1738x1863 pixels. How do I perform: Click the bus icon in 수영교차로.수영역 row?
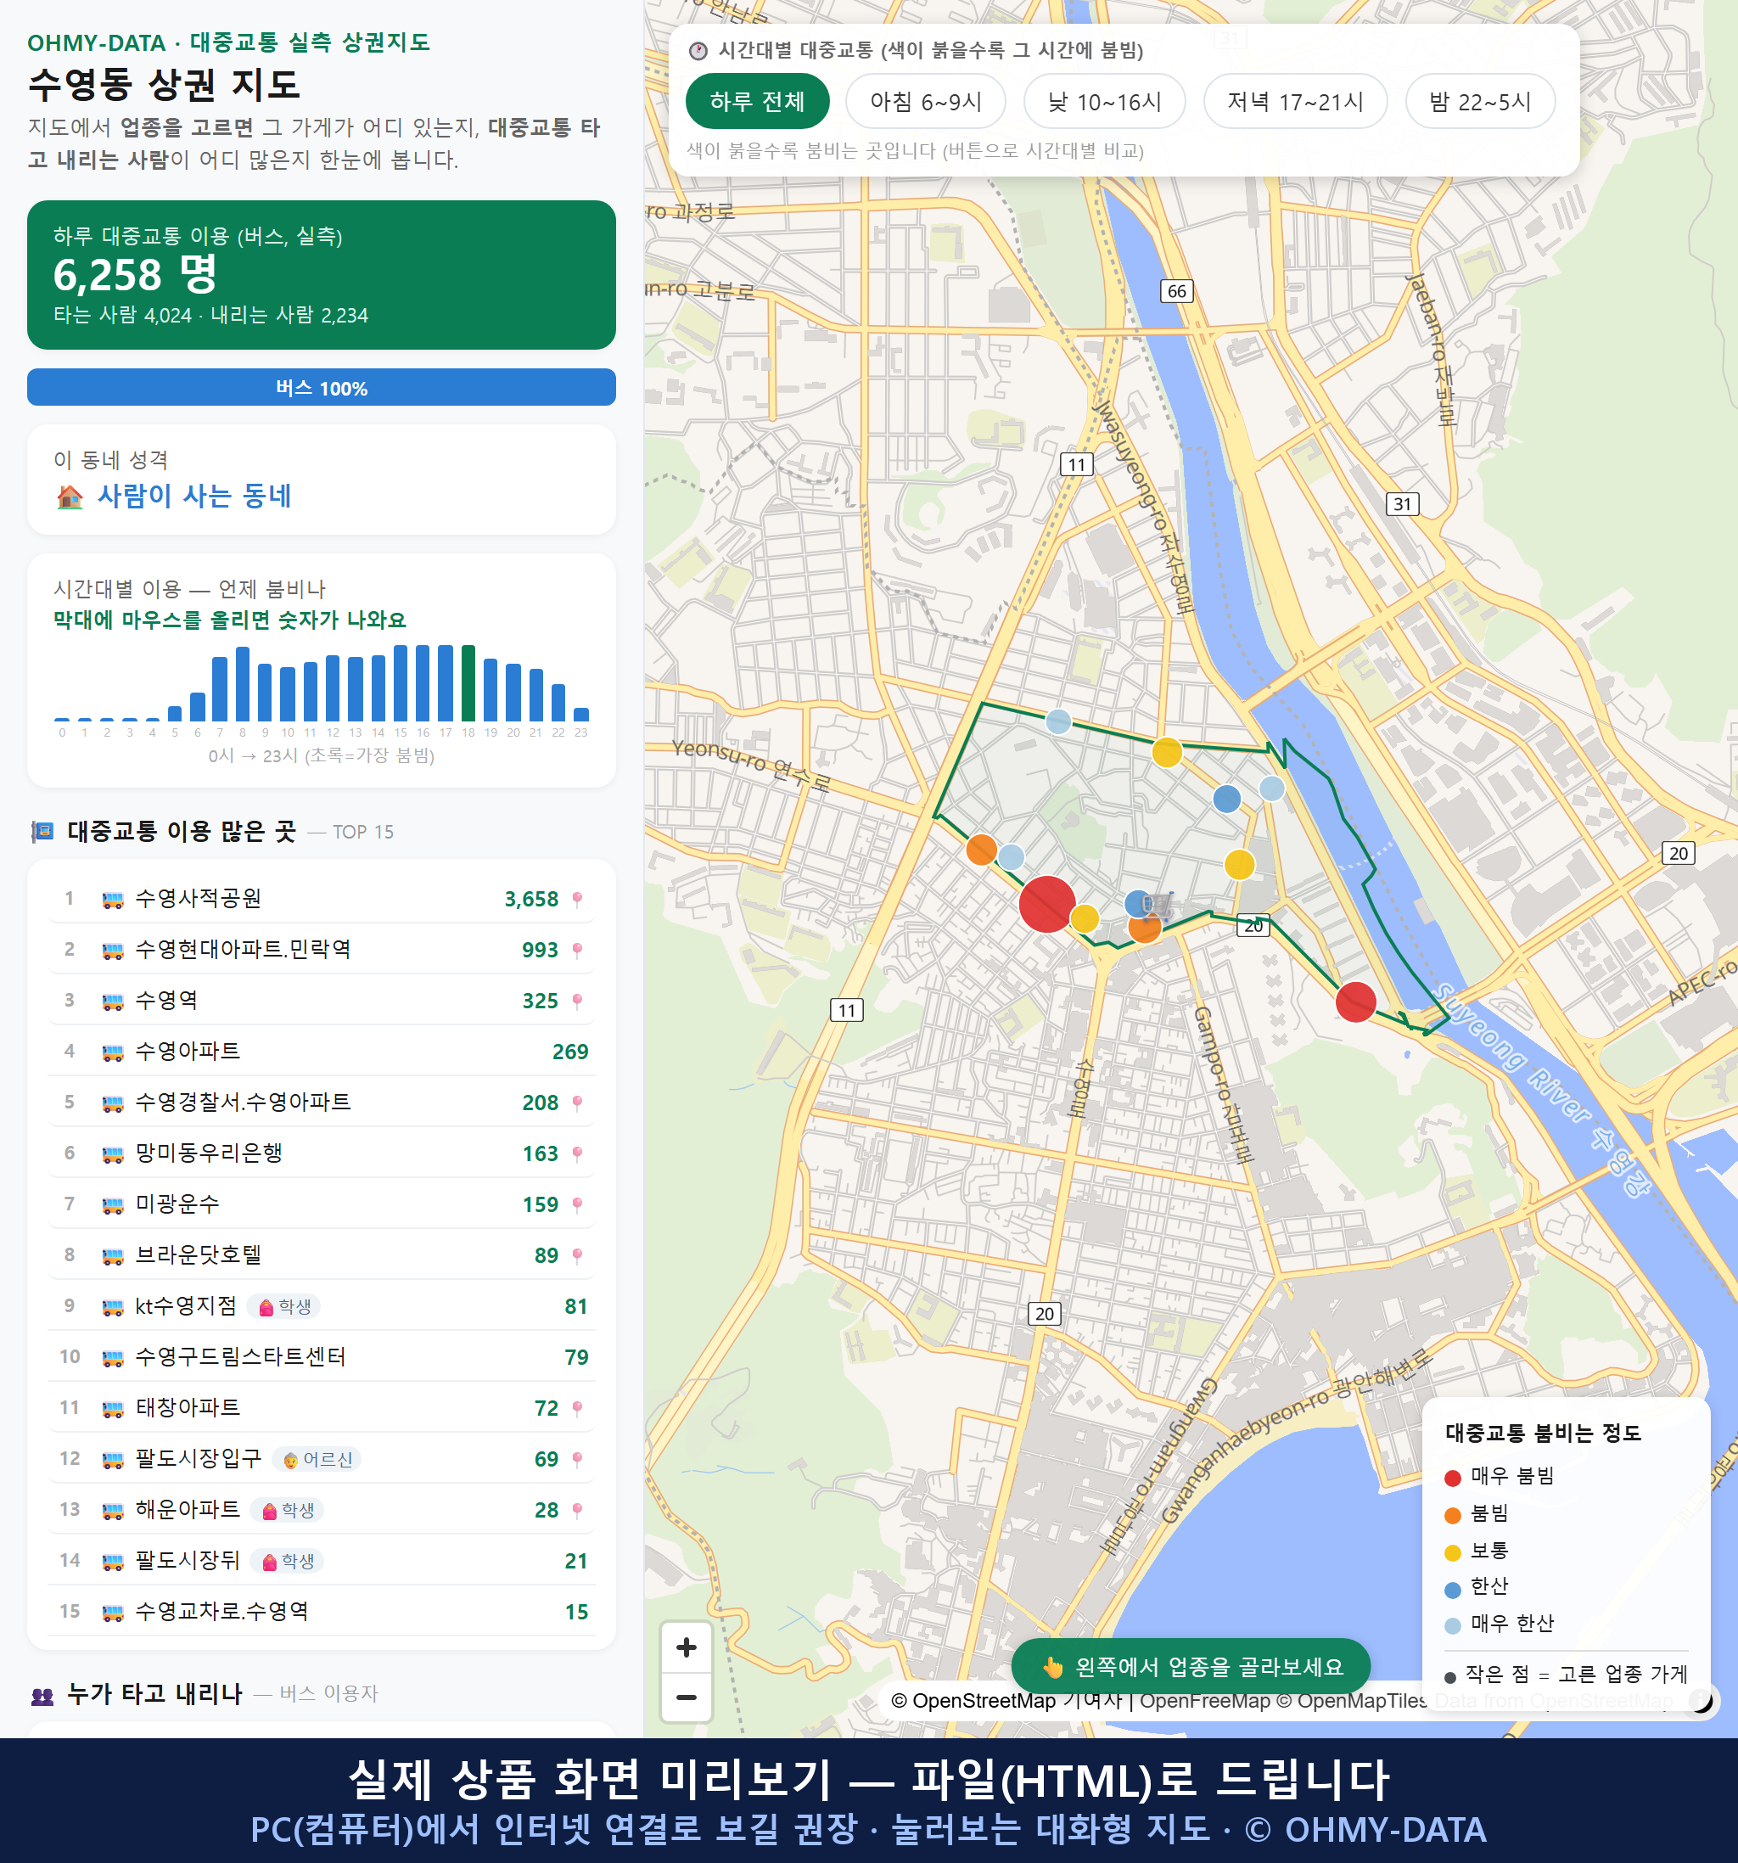tap(112, 1613)
